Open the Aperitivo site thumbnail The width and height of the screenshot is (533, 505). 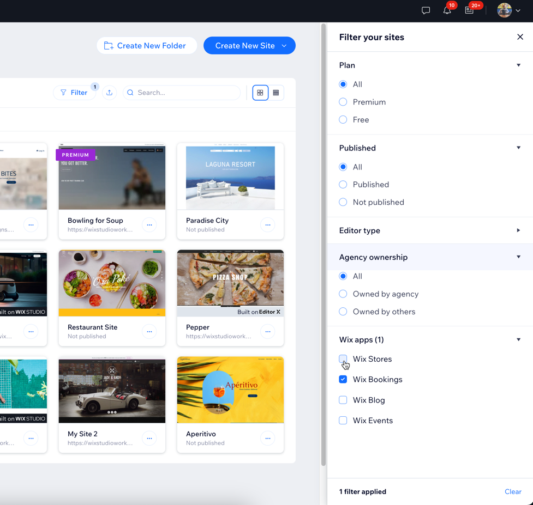tap(230, 390)
